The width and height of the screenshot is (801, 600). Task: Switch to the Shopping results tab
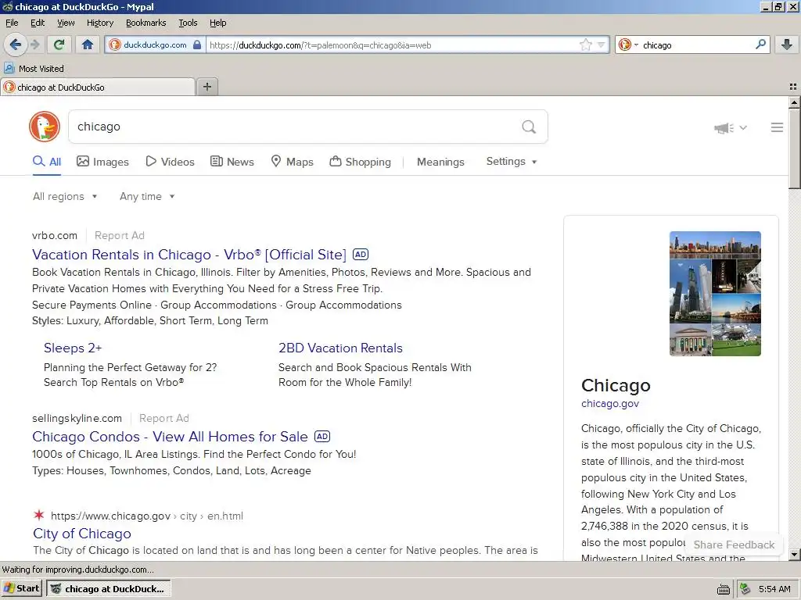coord(360,162)
